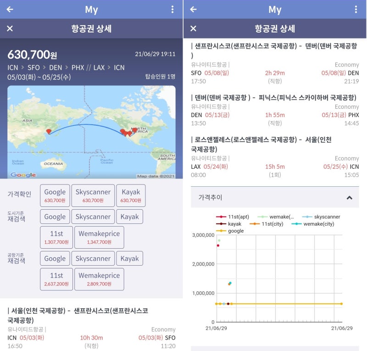
Task: Close the flight detail on the right screen
Action: (193, 28)
